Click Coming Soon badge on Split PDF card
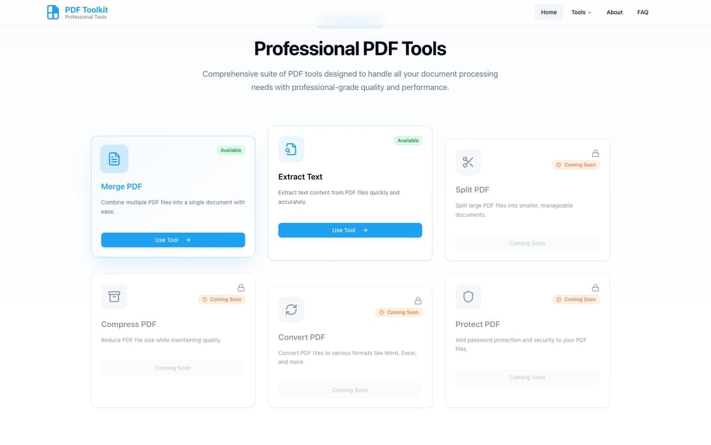This screenshot has height=445, width=711. pyautogui.click(x=576, y=165)
